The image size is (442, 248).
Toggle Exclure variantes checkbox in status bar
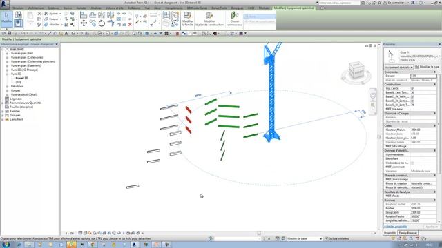[326, 239]
